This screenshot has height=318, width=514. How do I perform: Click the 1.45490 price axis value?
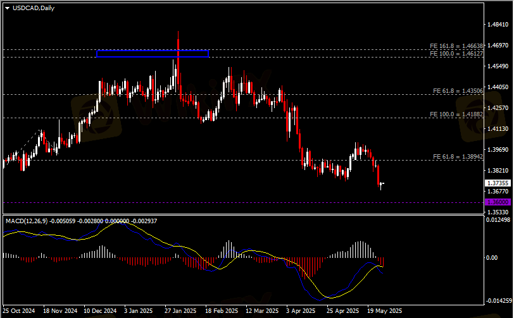[x=498, y=66]
